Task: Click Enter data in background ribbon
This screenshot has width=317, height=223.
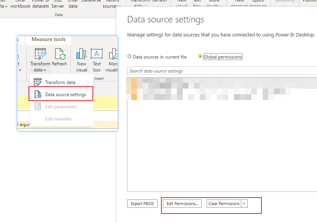Action: (73, 4)
